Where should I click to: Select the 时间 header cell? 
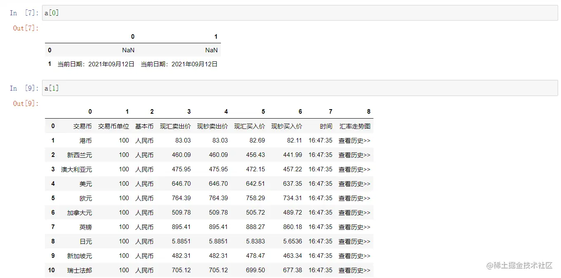pyautogui.click(x=326, y=126)
